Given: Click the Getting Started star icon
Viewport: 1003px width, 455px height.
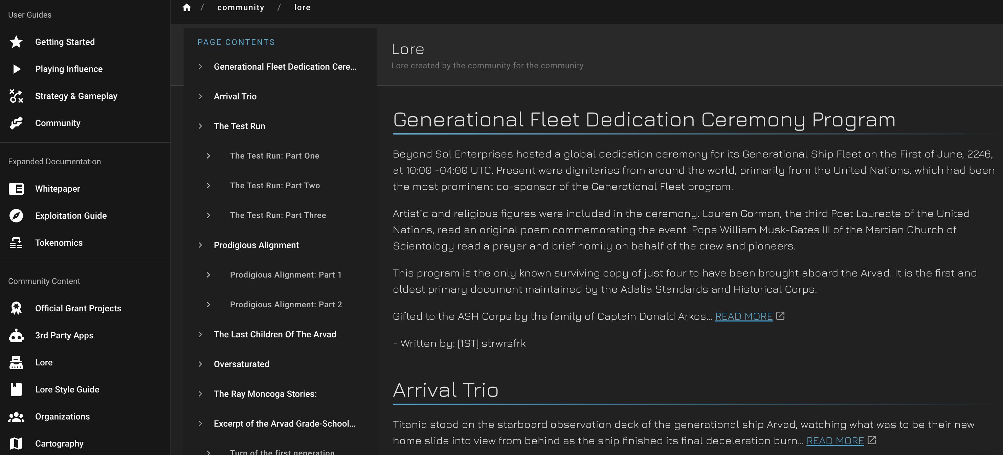Looking at the screenshot, I should (x=16, y=42).
